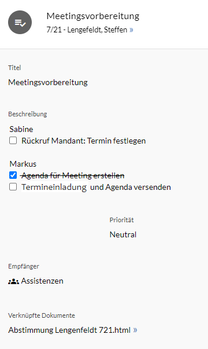Click the Rückruf Mandant: Termin festlegen text

(84, 141)
